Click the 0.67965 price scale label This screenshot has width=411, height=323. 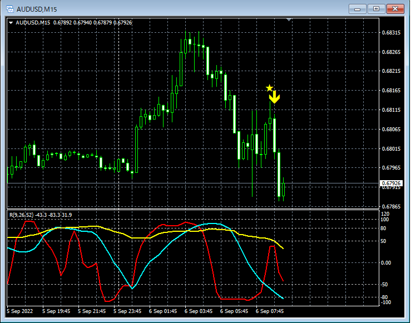point(391,168)
